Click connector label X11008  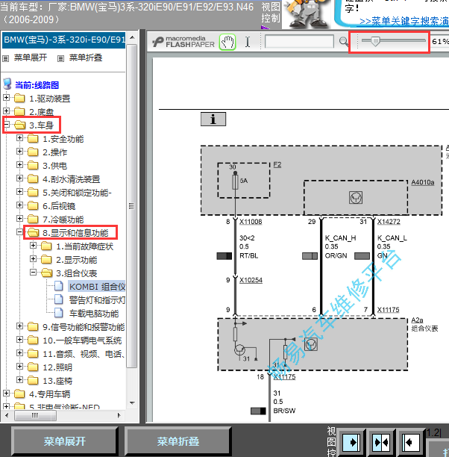tap(251, 222)
